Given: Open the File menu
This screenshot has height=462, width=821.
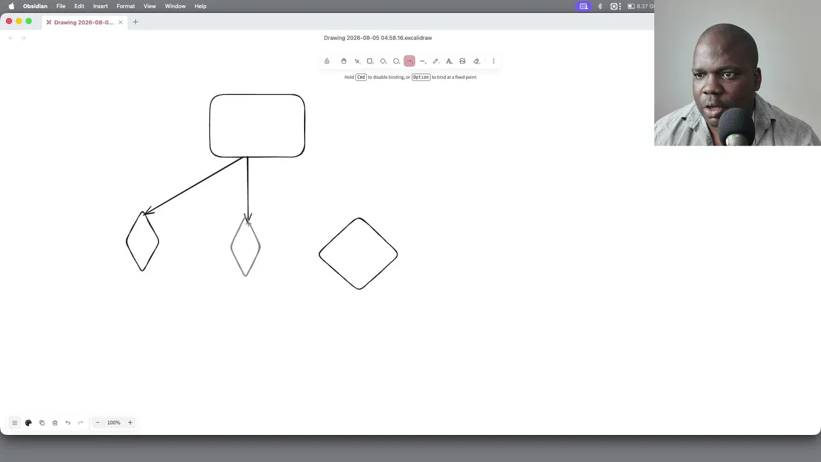Looking at the screenshot, I should (61, 6).
